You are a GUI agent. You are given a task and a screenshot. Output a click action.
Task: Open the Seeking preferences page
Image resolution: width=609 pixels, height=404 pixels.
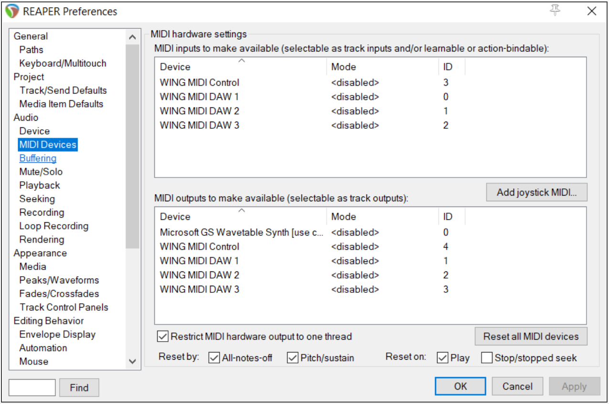point(37,199)
